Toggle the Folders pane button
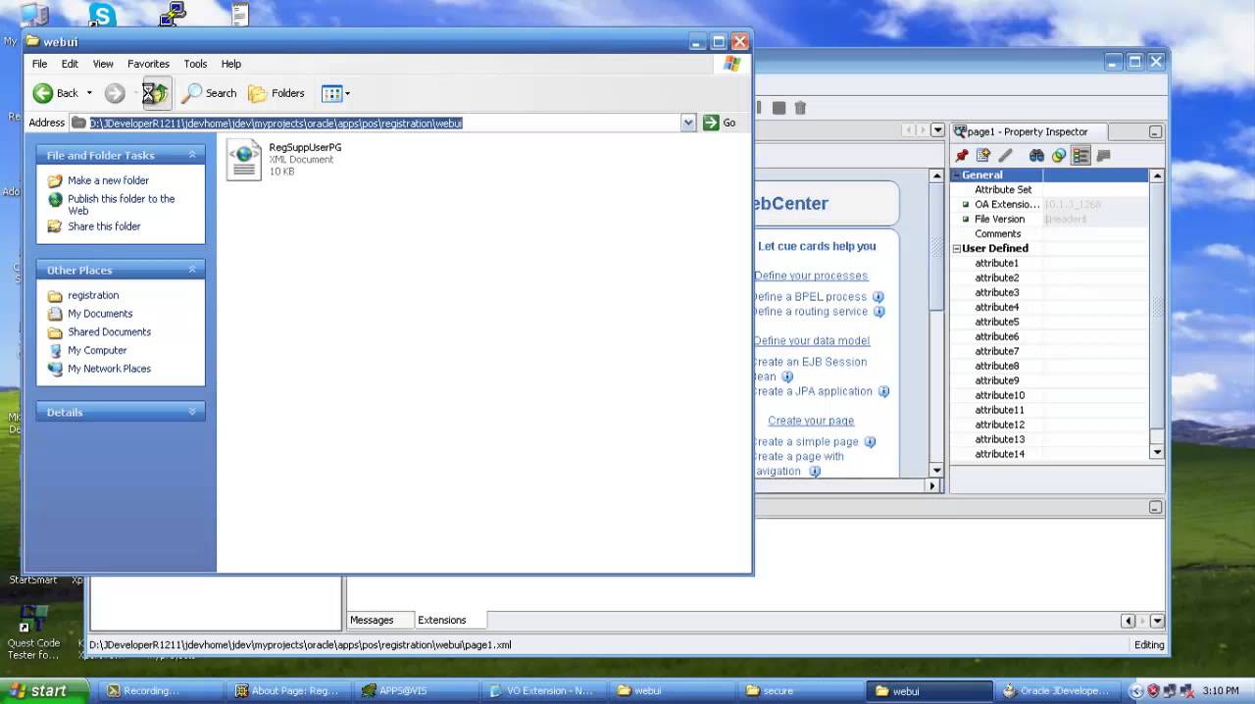This screenshot has width=1255, height=704. click(276, 93)
